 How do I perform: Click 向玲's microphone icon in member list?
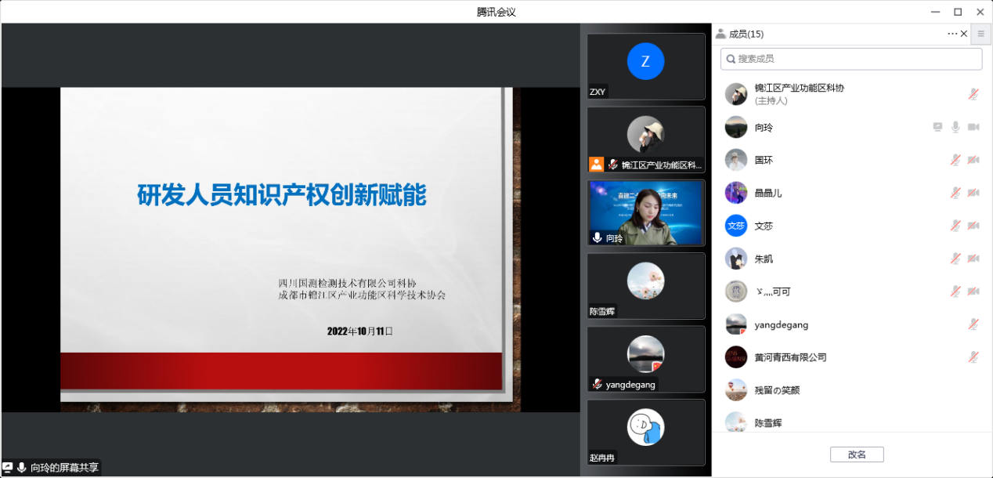point(955,127)
